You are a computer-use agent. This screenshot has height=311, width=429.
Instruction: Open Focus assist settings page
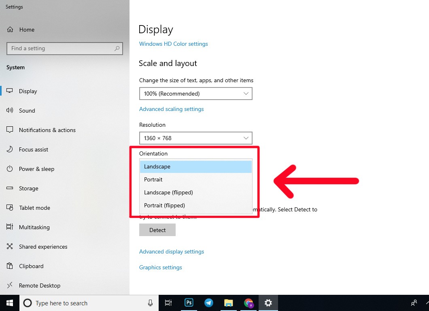tap(33, 149)
